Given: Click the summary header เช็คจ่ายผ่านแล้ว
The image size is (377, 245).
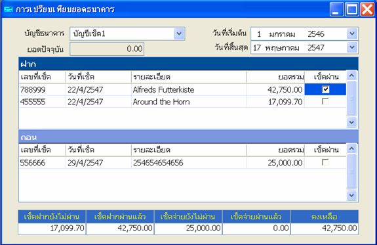Looking at the screenshot, I should point(256,217).
